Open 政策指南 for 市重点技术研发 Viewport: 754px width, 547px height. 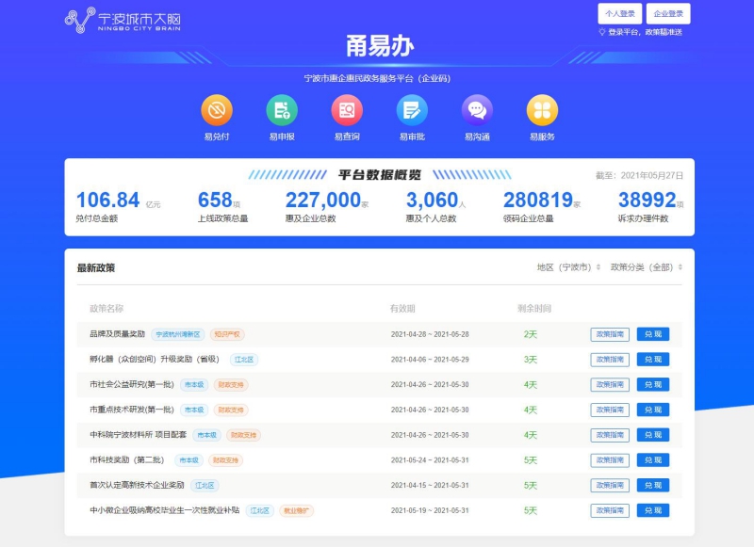click(610, 410)
